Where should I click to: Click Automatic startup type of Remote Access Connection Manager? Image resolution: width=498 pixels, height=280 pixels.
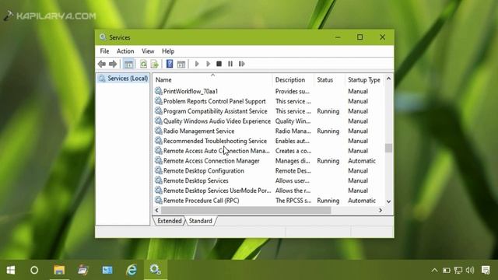(362, 161)
